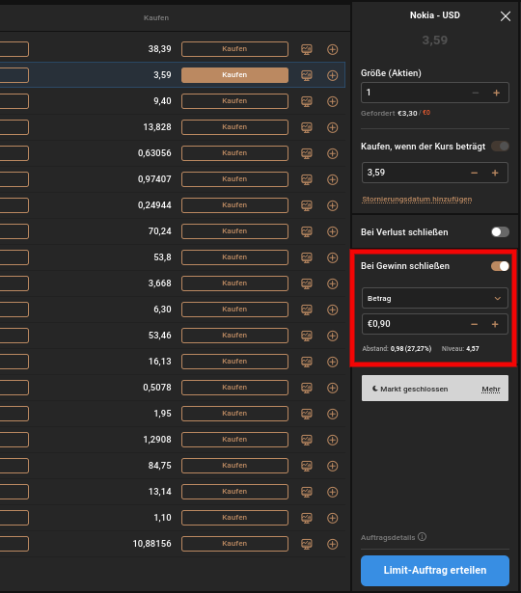Screen dimensions: 521x593
Task: Click the 'Gefordert €3,30' text
Action: (x=389, y=113)
